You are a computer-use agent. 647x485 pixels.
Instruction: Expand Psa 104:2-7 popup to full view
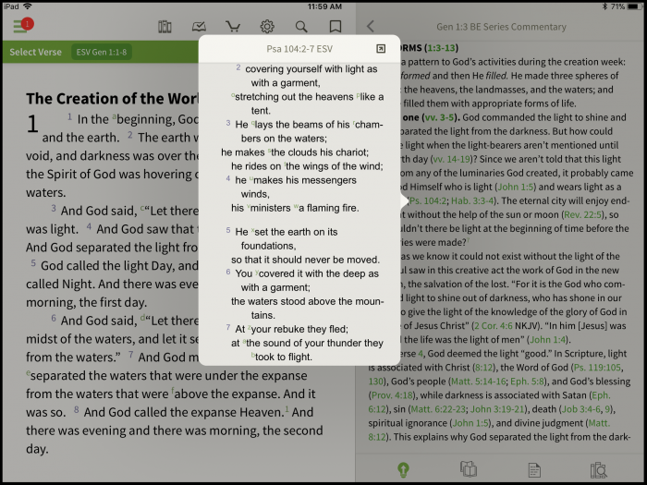coord(381,49)
